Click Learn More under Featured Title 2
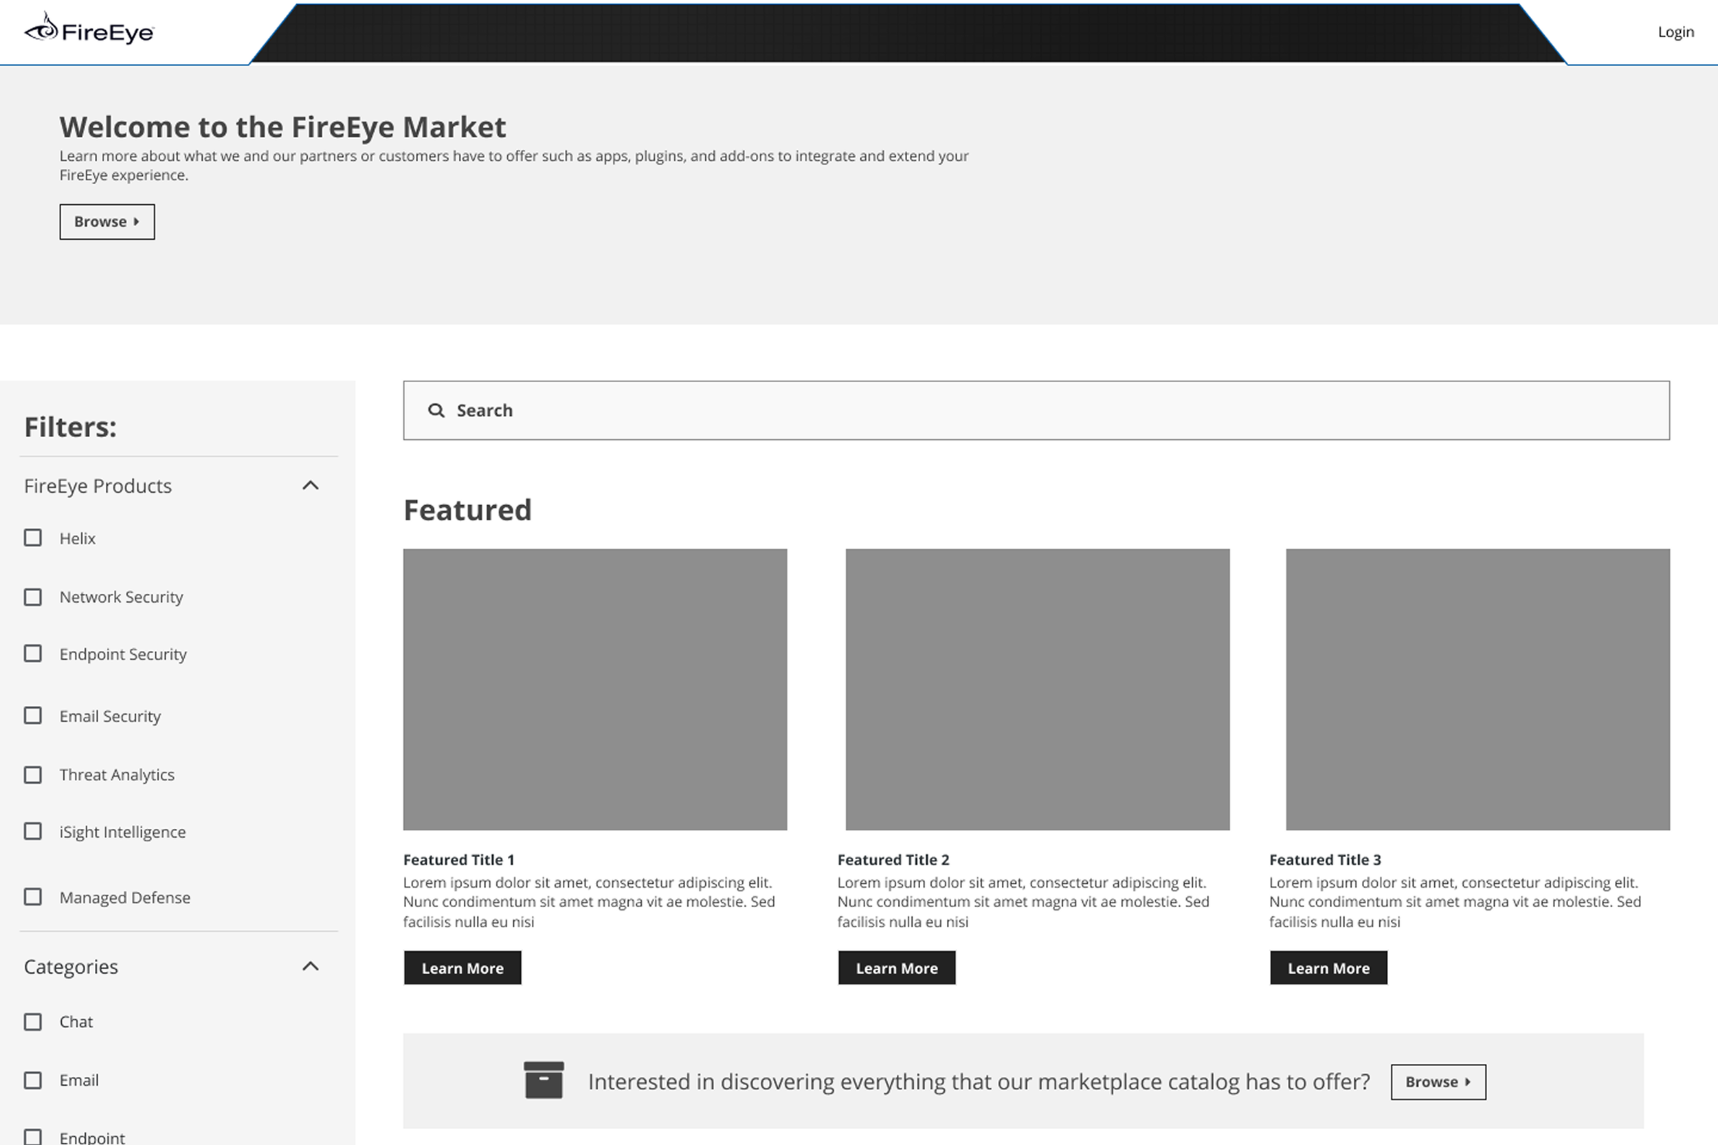1718x1145 pixels. coord(896,968)
